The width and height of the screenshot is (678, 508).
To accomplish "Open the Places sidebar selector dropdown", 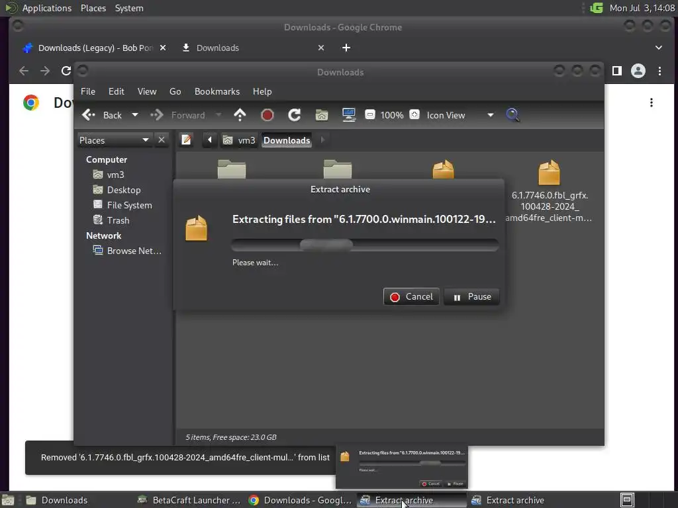I will pos(114,140).
